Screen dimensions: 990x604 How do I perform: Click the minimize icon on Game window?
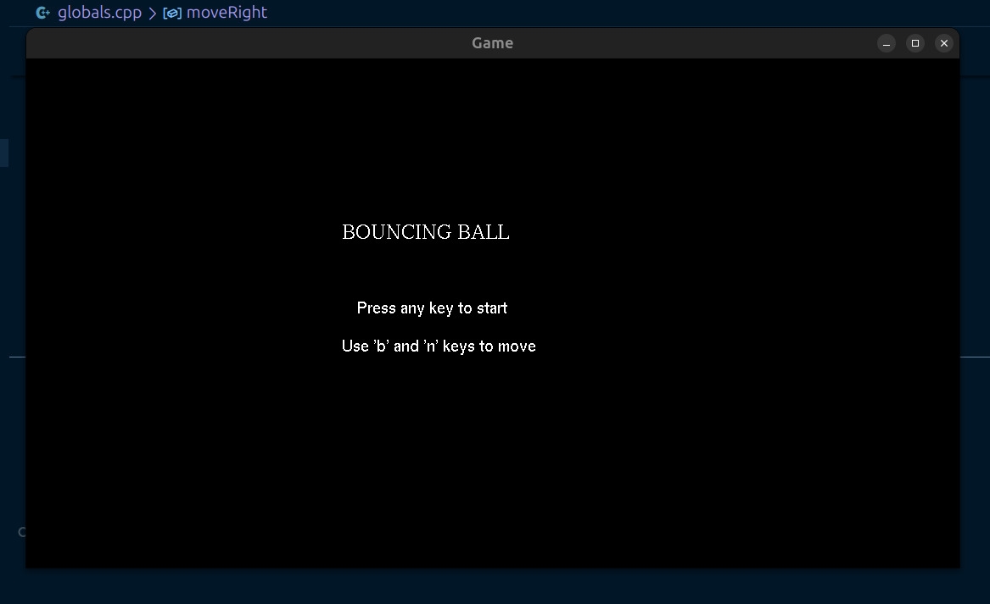[886, 42]
